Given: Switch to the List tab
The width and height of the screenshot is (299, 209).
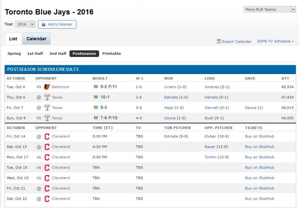Looking at the screenshot, I should (x=13, y=39).
